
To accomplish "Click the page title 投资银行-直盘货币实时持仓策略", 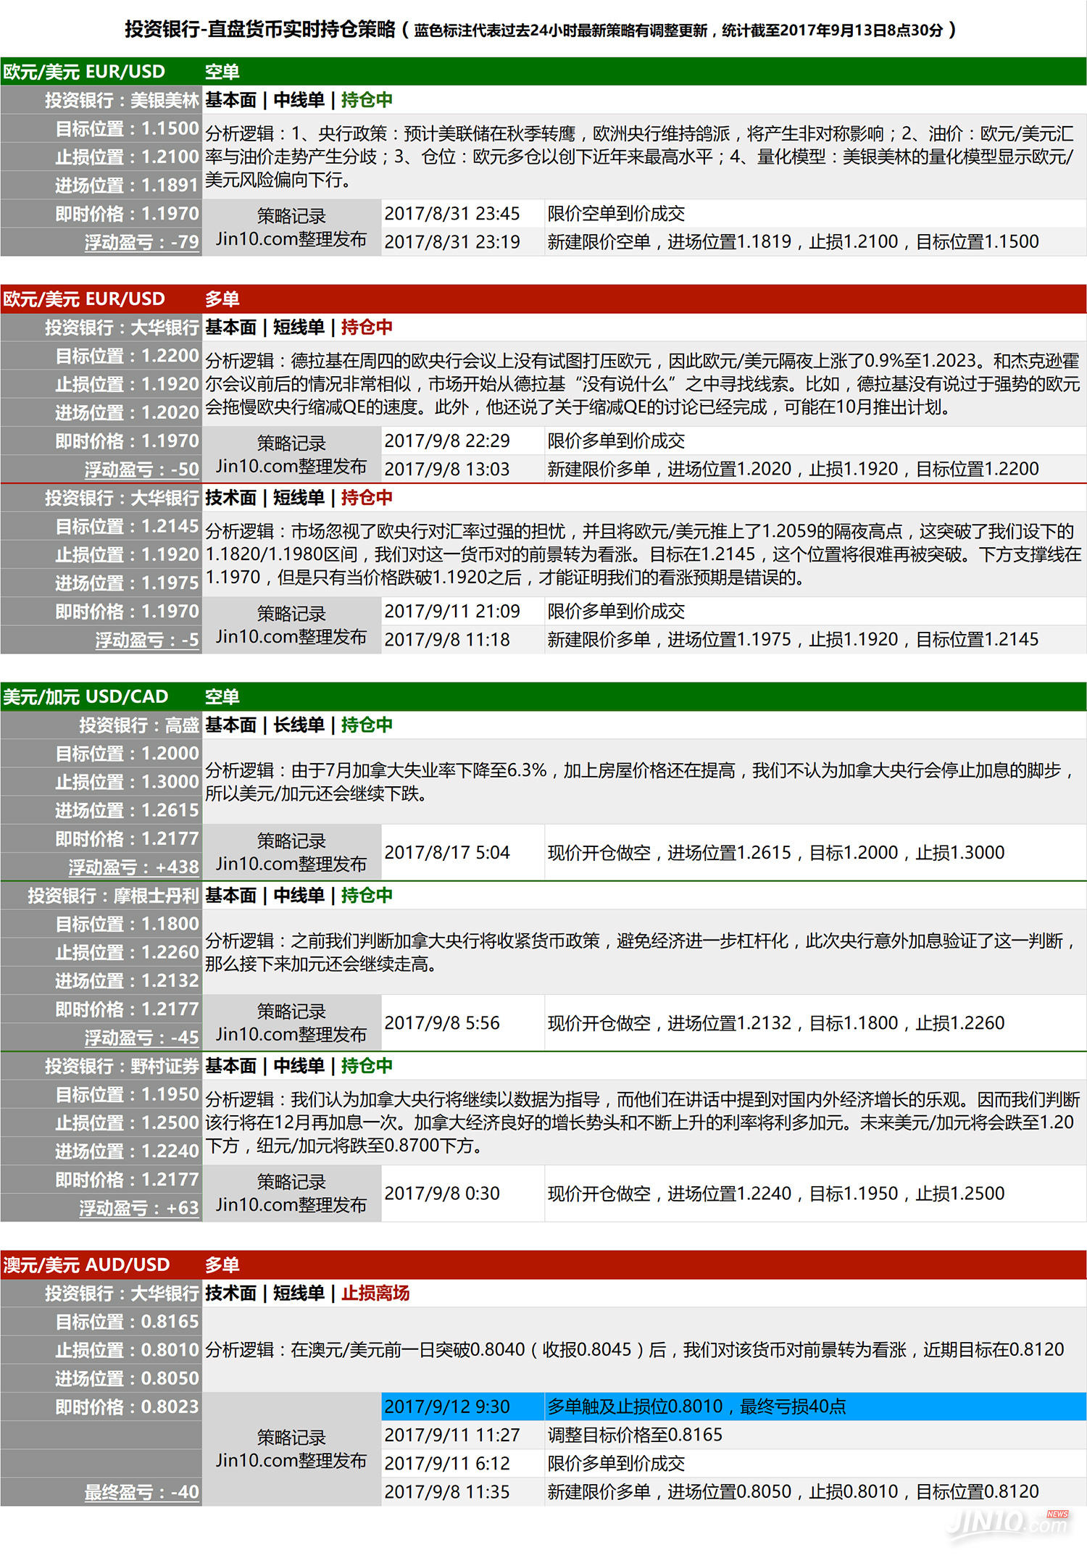I will click(260, 30).
